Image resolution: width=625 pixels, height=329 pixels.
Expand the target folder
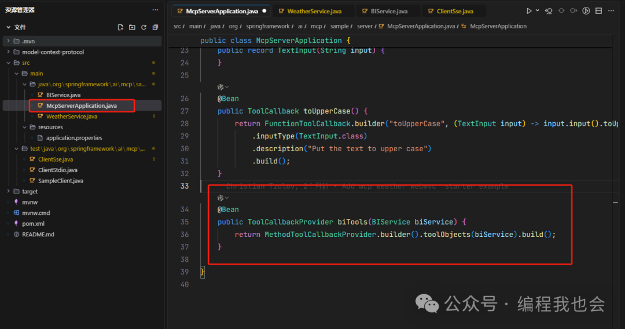coord(30,191)
